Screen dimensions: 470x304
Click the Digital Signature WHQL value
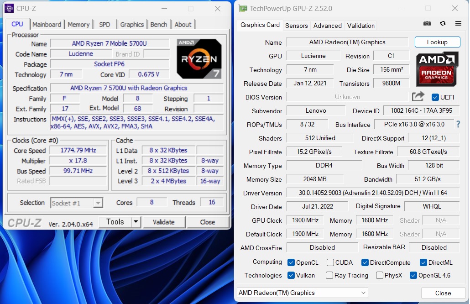(432, 206)
